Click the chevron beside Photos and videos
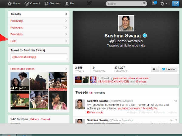This screenshot has width=182, height=136. (x=66, y=69)
